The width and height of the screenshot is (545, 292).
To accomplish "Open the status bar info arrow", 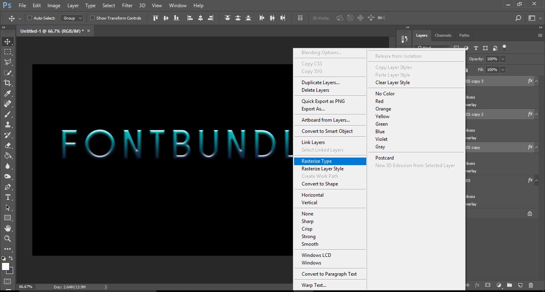I will click(105, 287).
